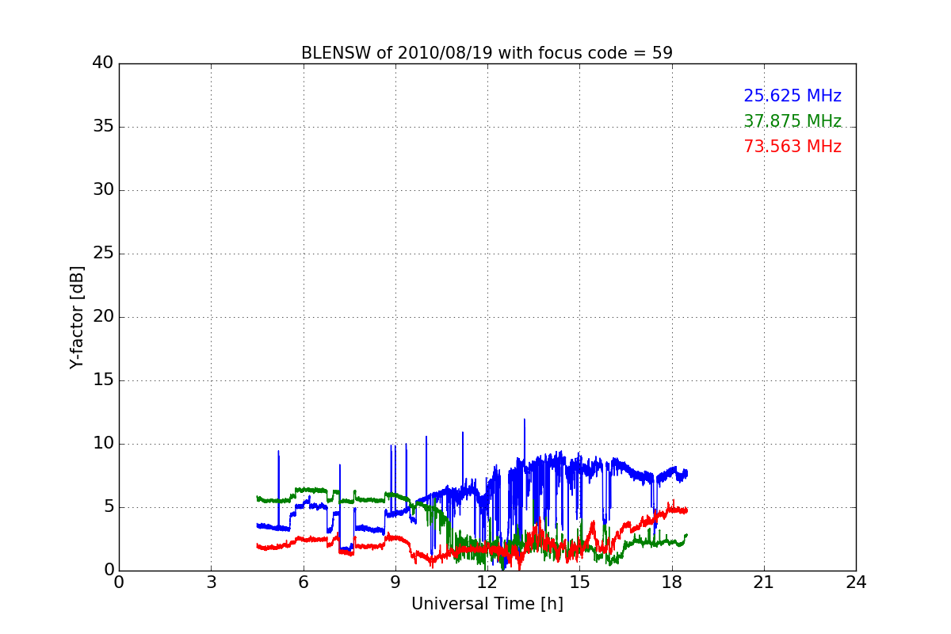Screen dimensions: 951x634
Task: Click the y-axis tick label '5'
Action: coord(108,507)
